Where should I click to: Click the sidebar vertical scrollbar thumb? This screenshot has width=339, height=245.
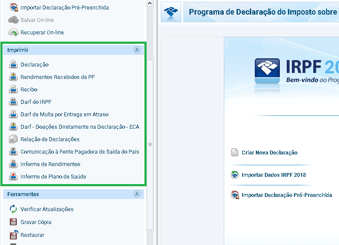(x=150, y=145)
